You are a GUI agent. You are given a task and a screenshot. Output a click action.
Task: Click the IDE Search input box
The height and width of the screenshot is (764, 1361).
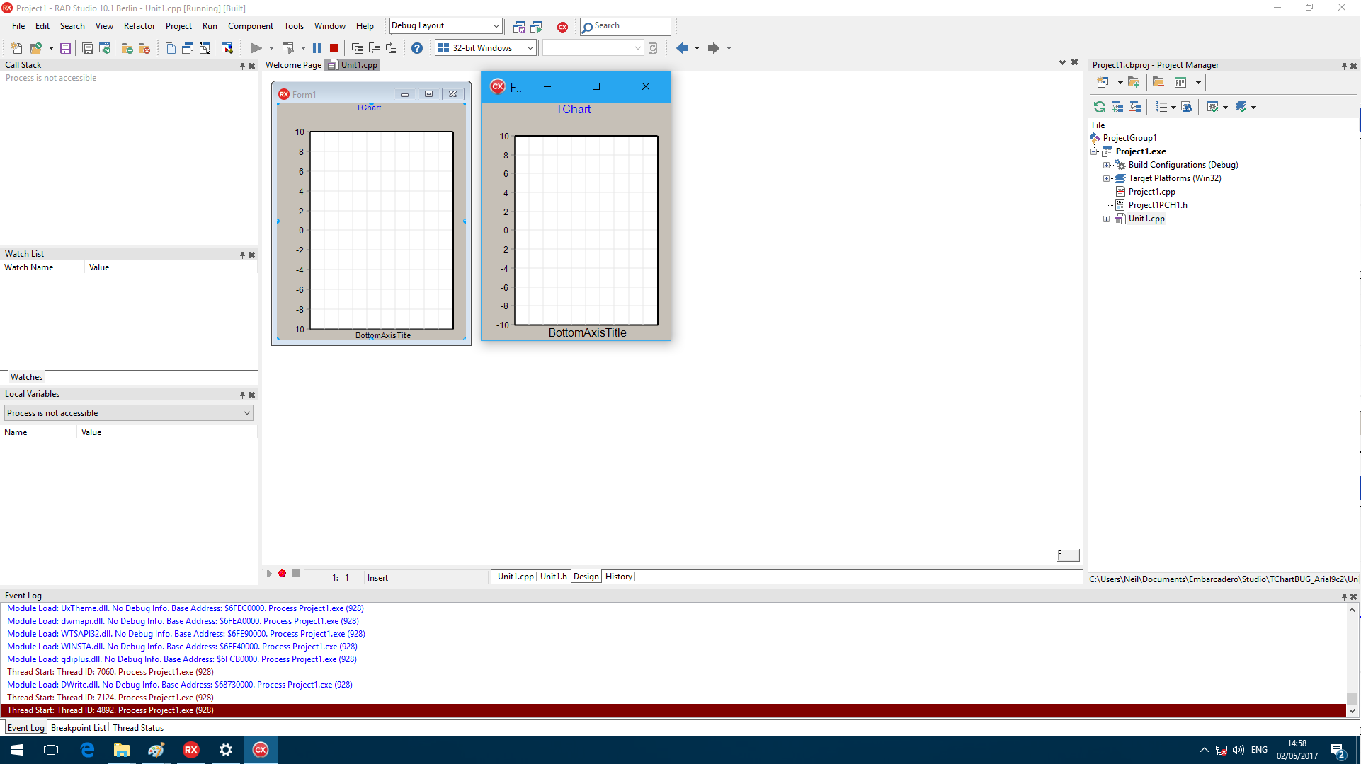point(625,26)
